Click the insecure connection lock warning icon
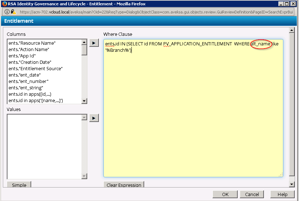This screenshot has width=300, height=201. 14,12
